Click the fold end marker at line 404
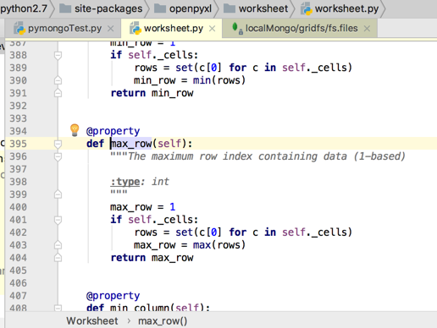This screenshot has width=437, height=328. coord(58,257)
